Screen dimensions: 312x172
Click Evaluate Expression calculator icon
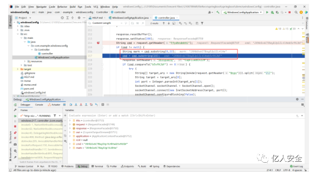coord(103,105)
